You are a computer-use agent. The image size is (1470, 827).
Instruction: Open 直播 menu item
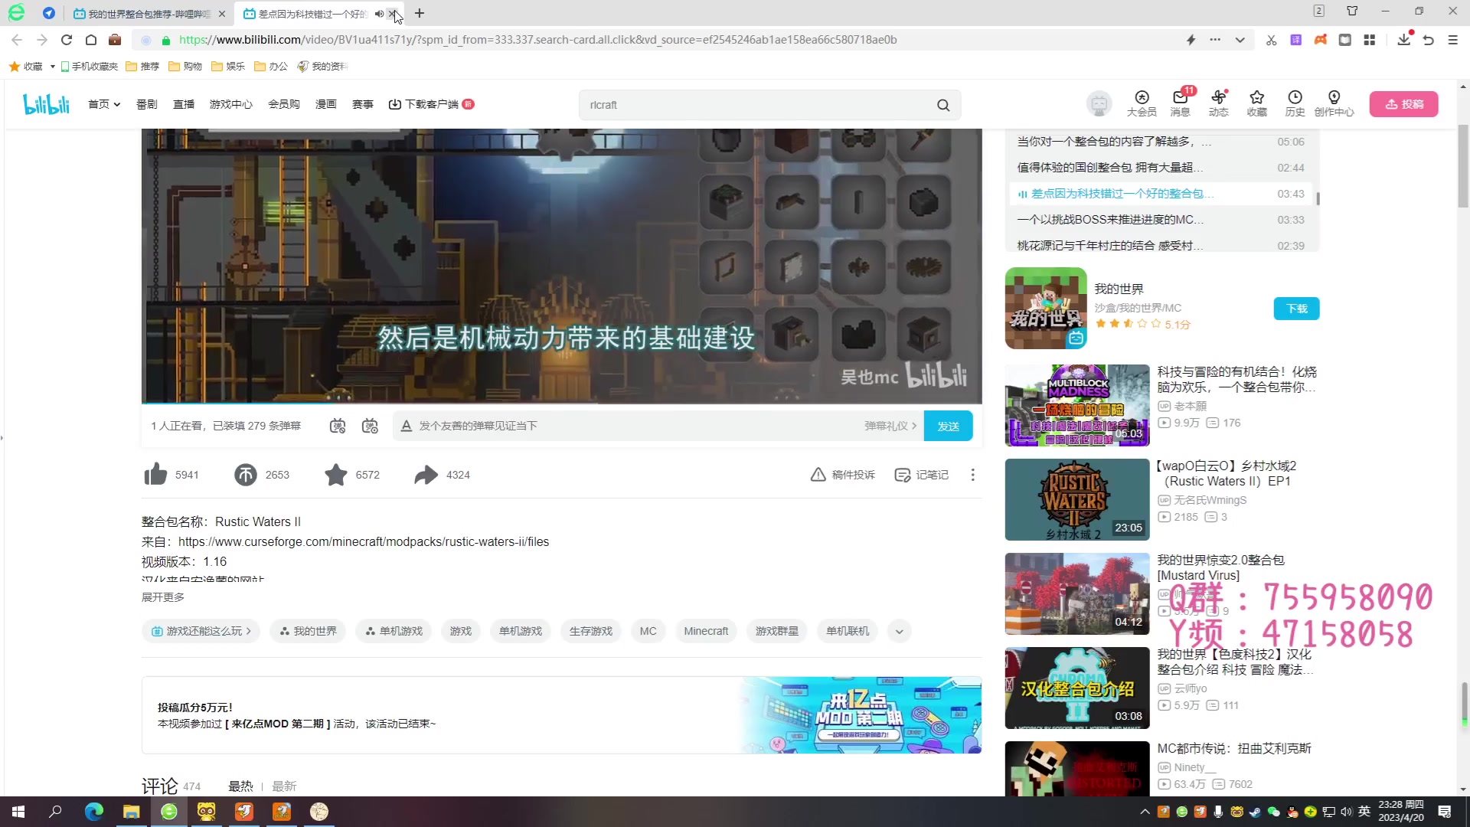tap(184, 104)
